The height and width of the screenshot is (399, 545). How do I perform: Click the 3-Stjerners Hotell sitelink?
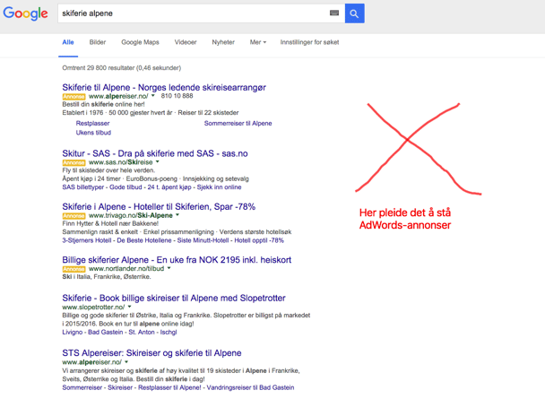point(87,240)
